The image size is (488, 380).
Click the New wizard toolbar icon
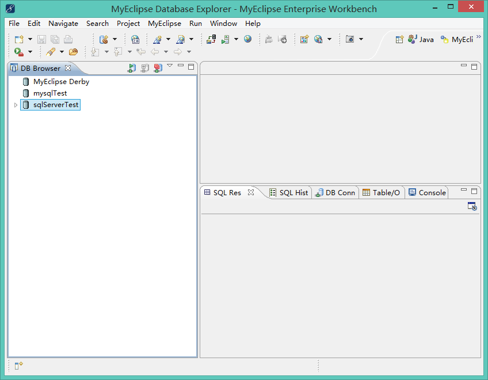(x=19, y=39)
